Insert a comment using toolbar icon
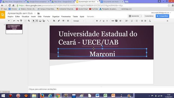The image size is (174, 98). tap(116, 21)
